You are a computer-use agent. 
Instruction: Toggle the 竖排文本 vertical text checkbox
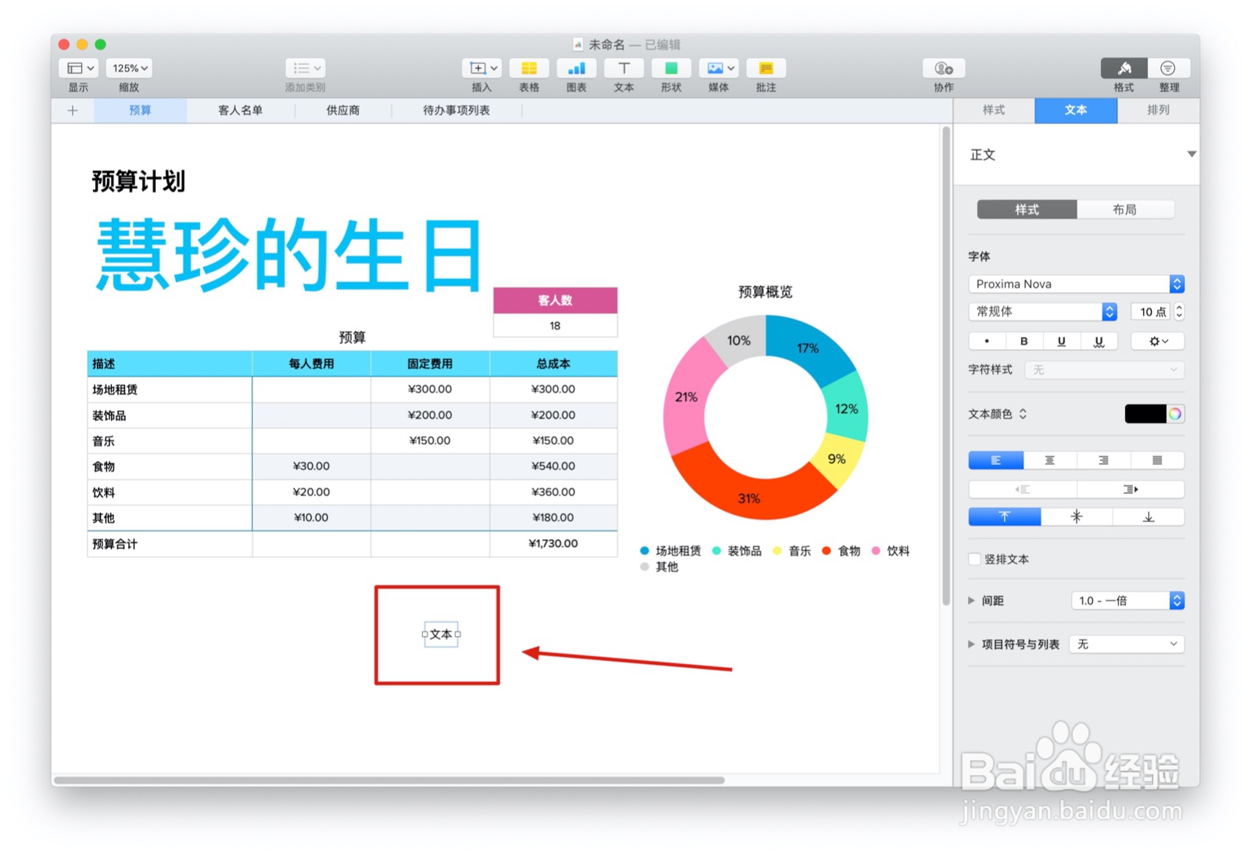[974, 559]
